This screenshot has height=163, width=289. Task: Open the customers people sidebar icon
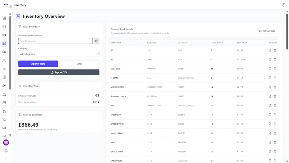point(4,60)
